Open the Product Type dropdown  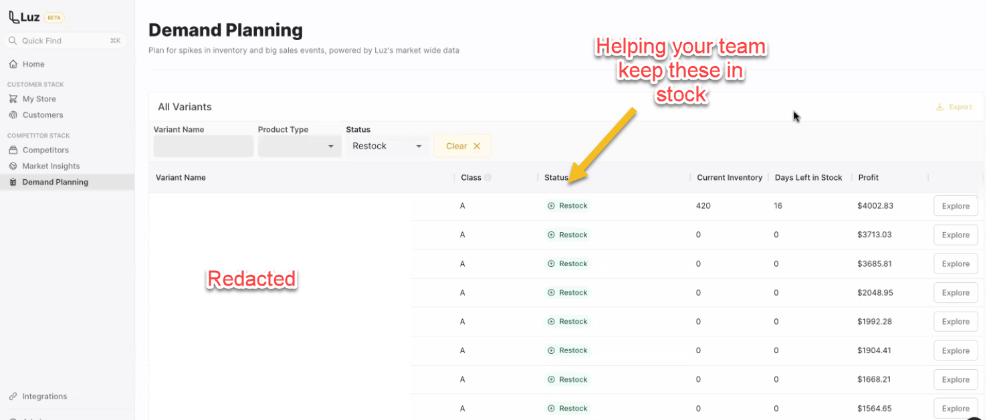[299, 146]
